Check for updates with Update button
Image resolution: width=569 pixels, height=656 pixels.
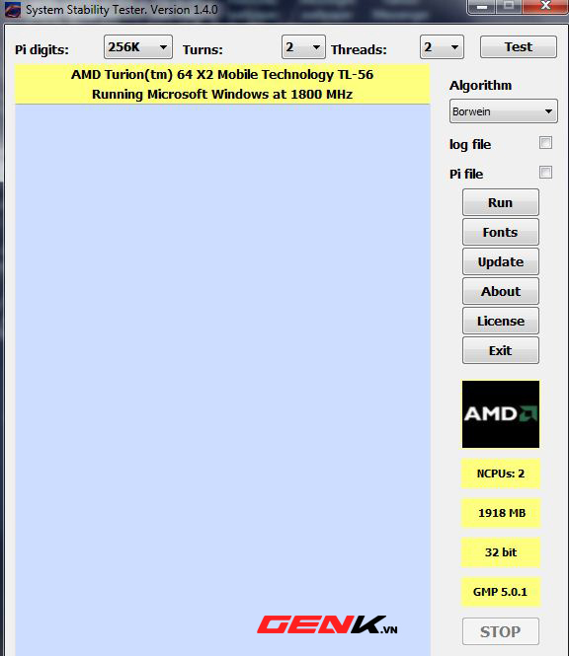point(501,261)
